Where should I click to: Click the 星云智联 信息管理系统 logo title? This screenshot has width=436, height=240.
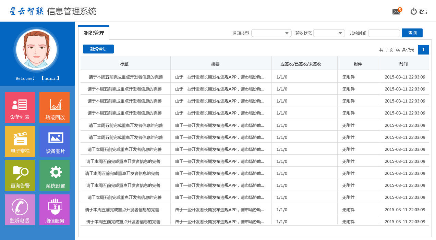53,11
